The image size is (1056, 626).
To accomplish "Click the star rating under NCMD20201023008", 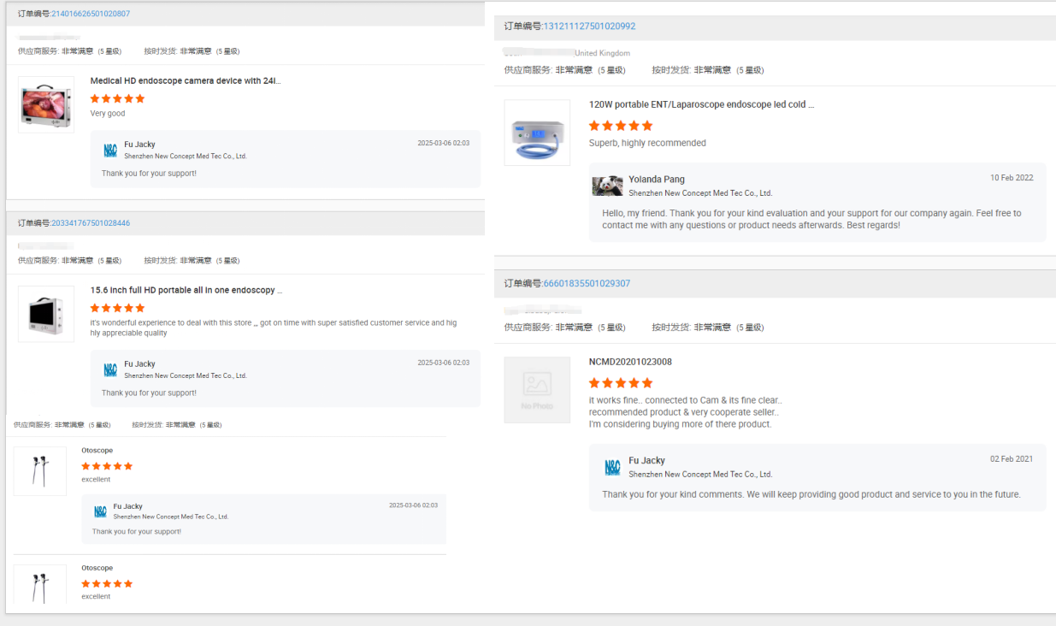I will click(x=621, y=382).
